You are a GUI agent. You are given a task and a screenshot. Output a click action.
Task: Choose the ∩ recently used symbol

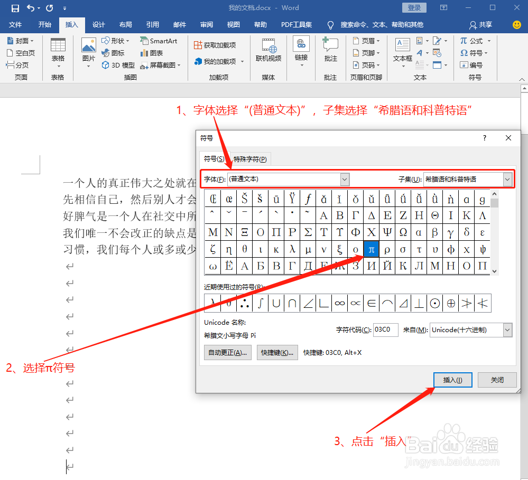292,304
